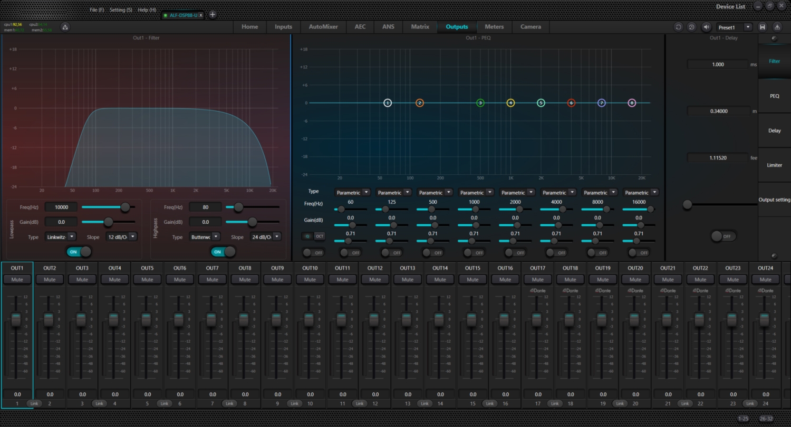Click the refresh circular arrow icon
The width and height of the screenshot is (791, 427).
tap(678, 27)
